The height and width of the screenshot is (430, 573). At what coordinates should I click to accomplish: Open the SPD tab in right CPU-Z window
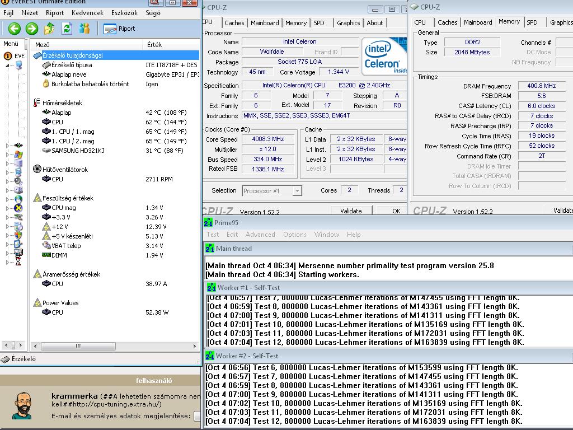pos(532,22)
